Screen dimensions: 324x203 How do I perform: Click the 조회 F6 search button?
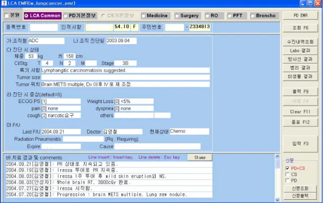pos(300,28)
